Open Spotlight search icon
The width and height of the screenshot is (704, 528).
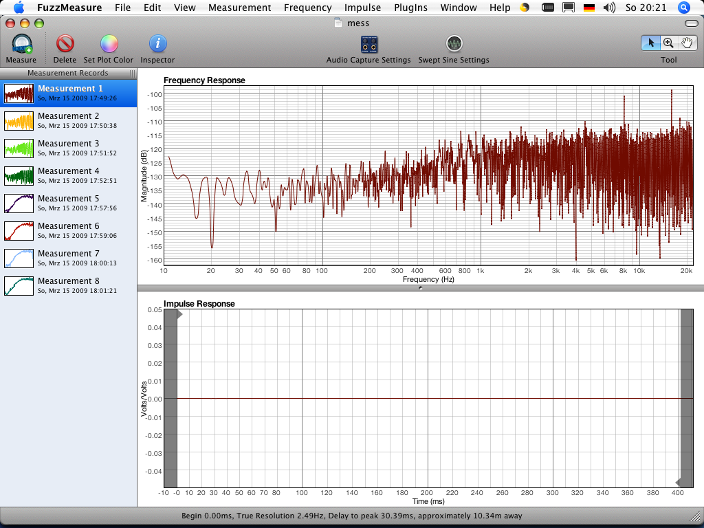pyautogui.click(x=683, y=8)
